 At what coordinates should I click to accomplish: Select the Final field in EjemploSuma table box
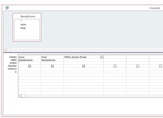[23, 28]
